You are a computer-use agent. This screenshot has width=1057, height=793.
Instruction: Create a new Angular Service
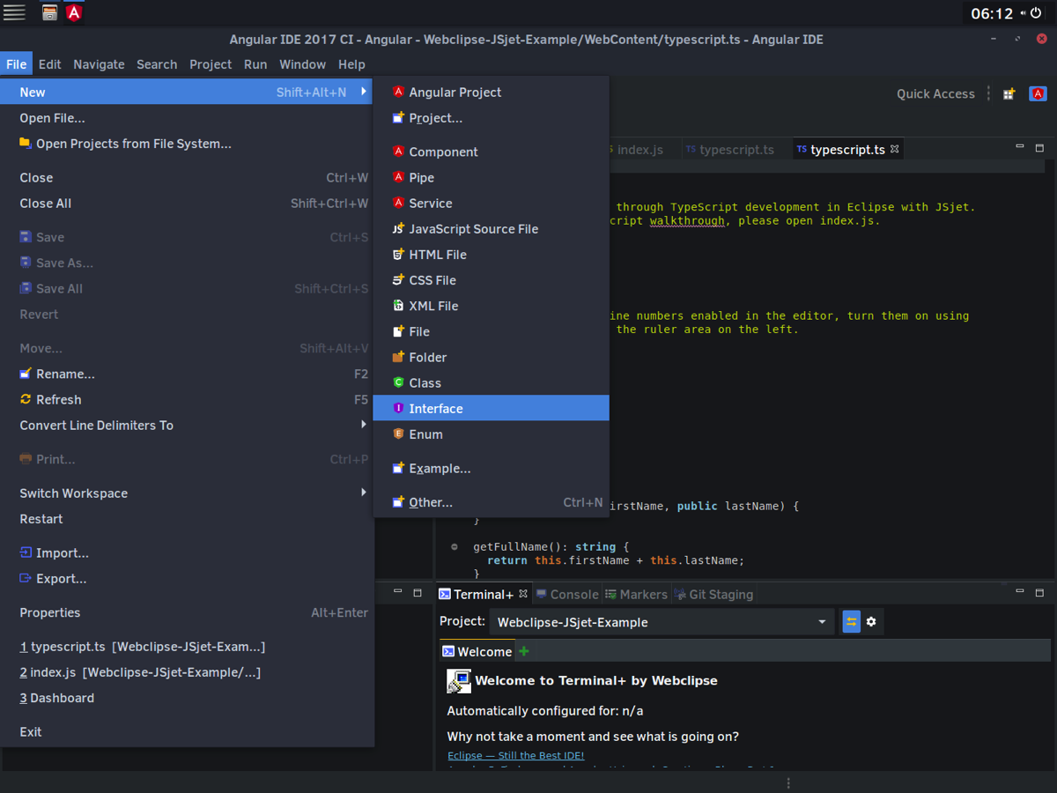click(491, 203)
